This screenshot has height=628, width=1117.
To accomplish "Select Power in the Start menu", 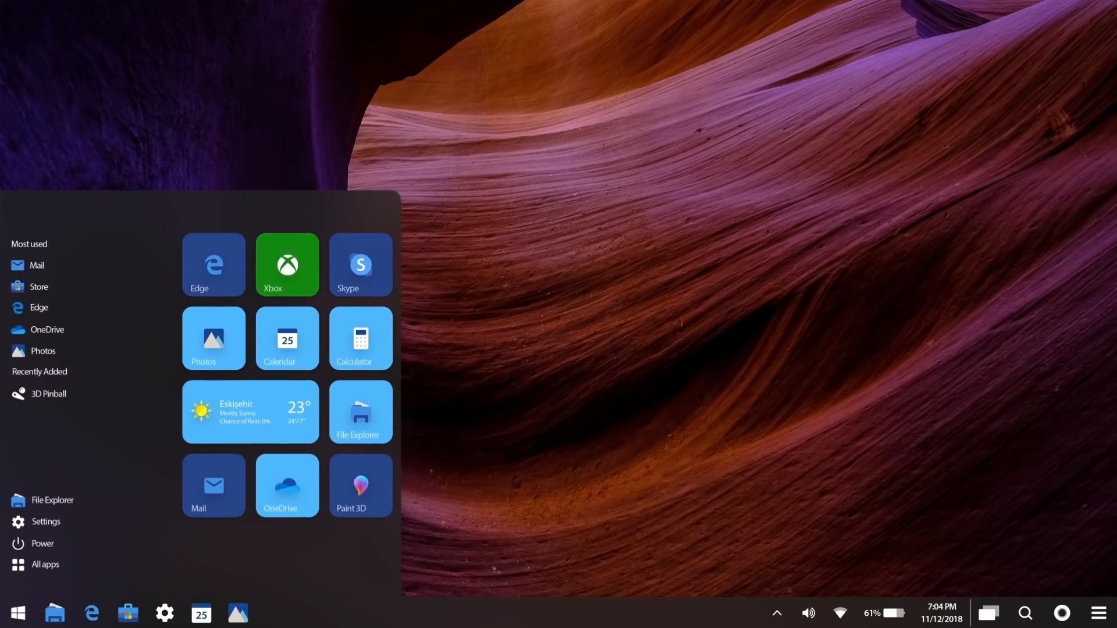I will coord(41,543).
